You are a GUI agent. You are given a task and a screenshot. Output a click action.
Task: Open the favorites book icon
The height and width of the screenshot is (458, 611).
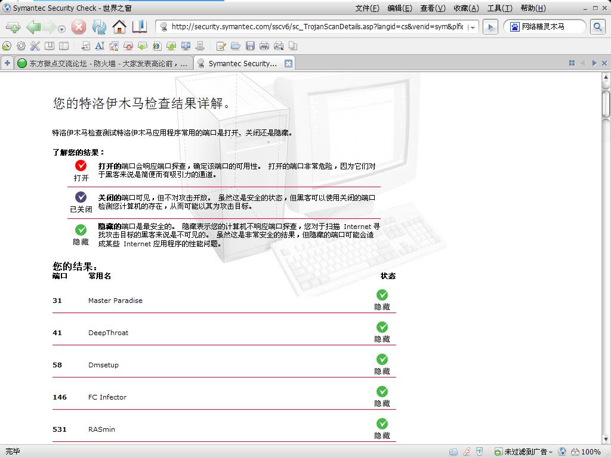point(139,26)
